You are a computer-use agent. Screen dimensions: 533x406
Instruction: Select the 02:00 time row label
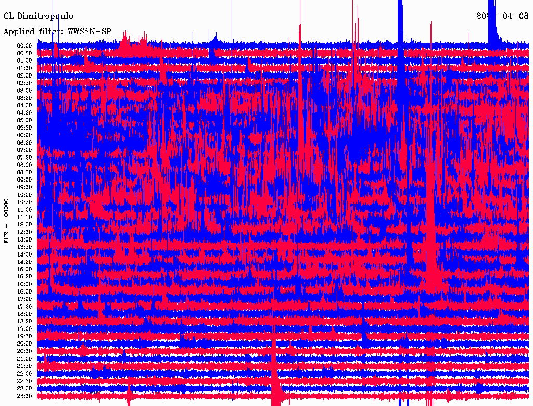tap(24, 75)
